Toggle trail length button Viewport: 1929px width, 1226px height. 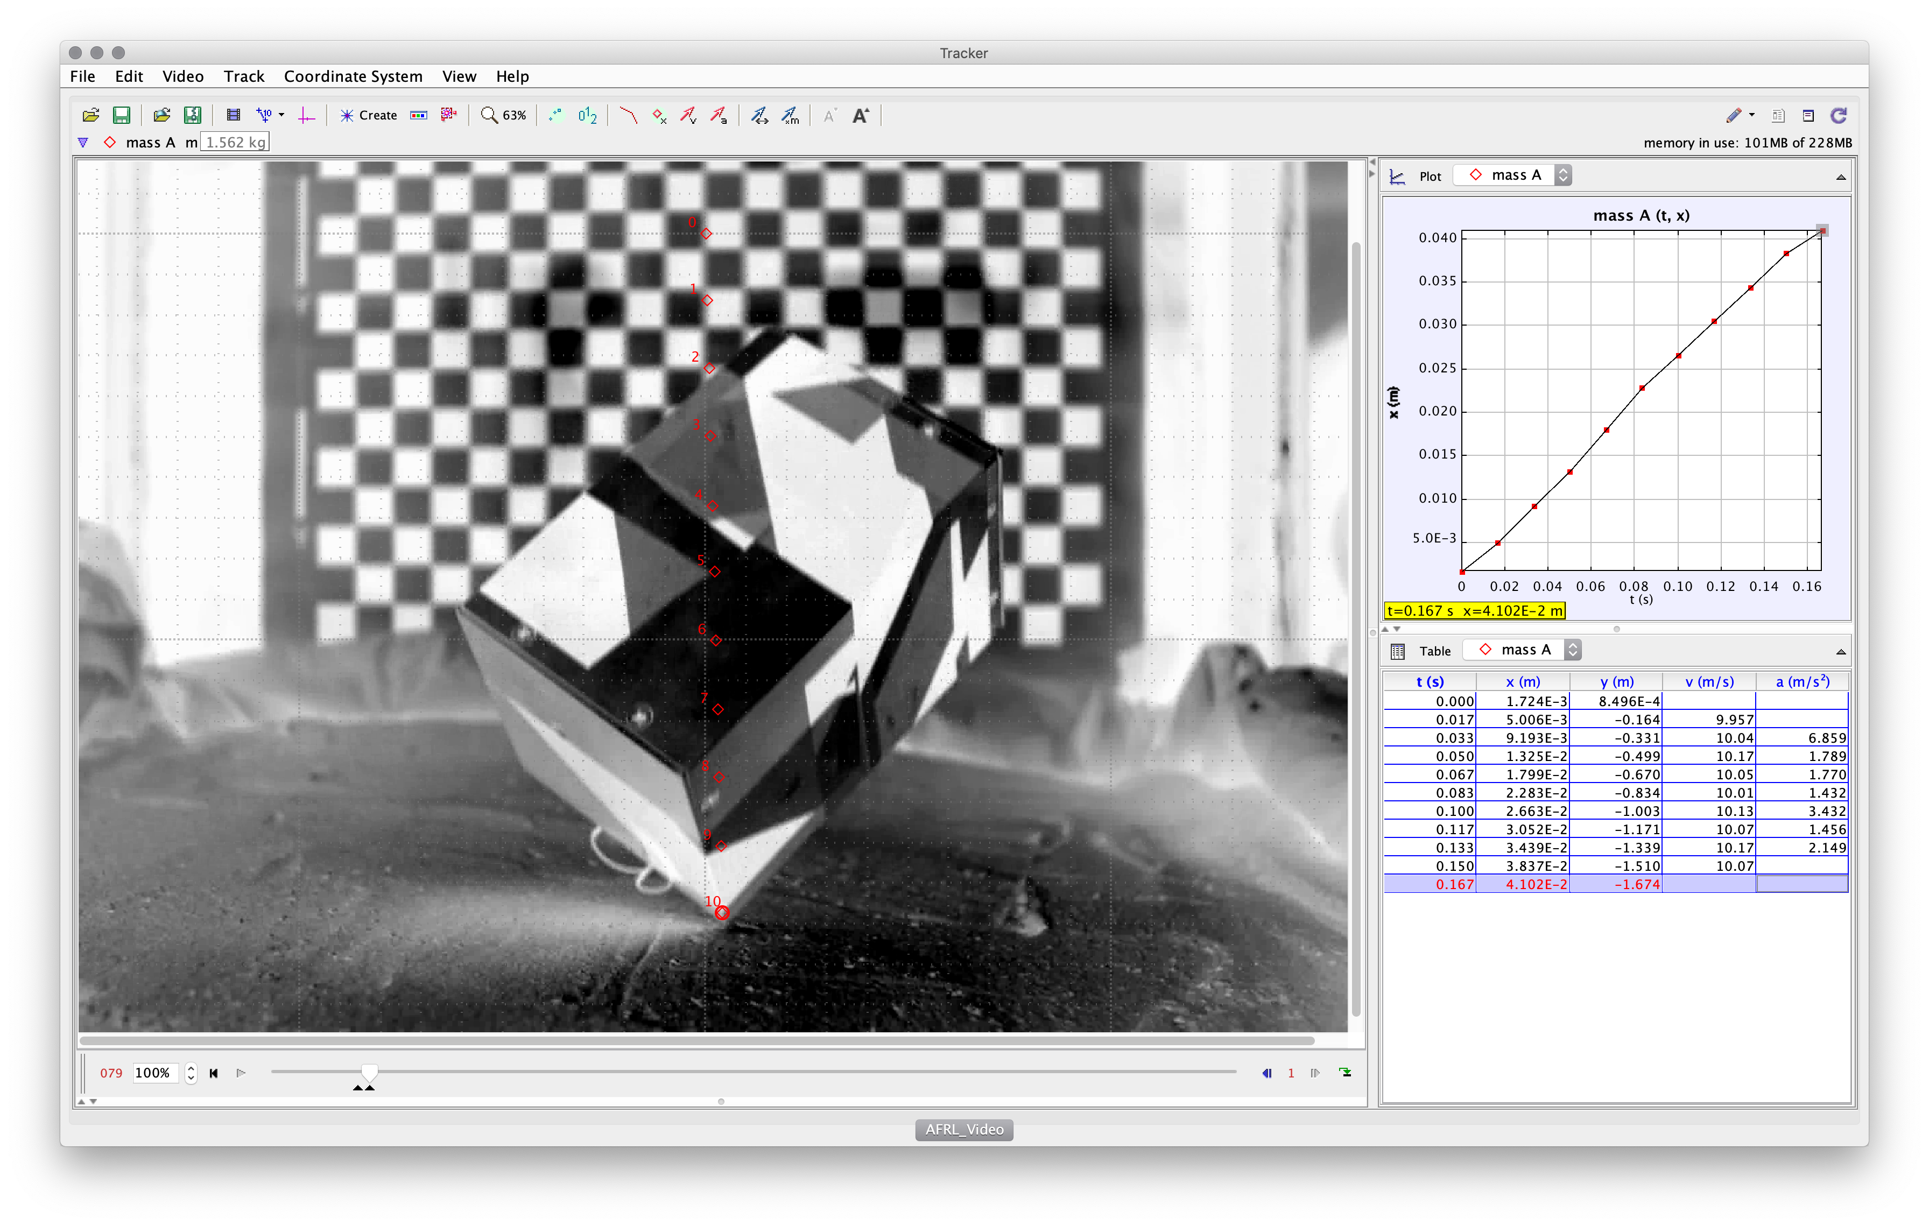(x=556, y=115)
